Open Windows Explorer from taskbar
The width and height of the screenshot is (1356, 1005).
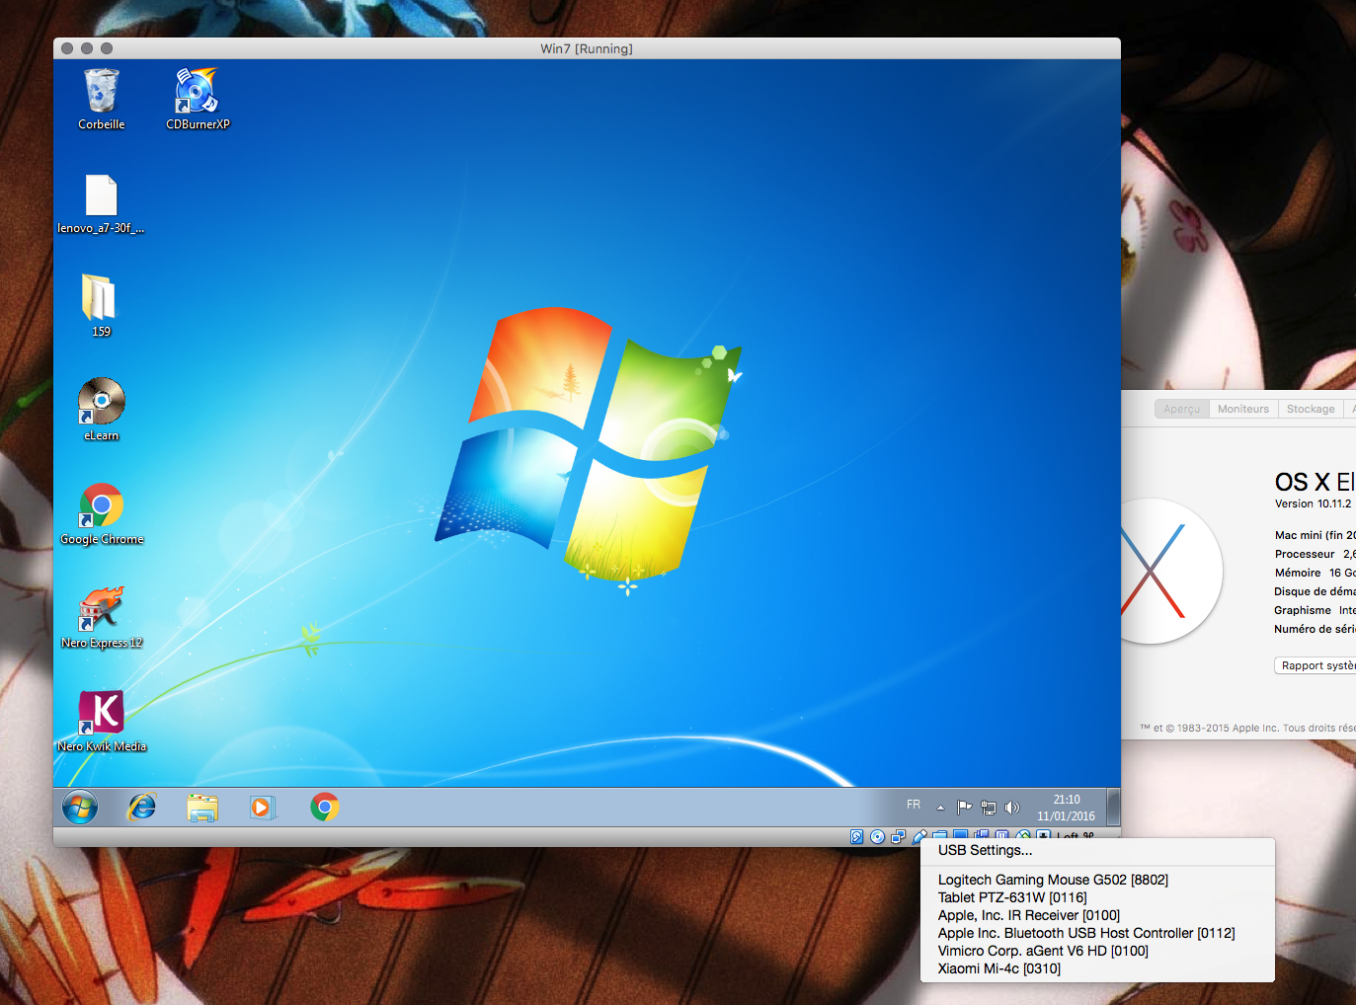pos(202,808)
